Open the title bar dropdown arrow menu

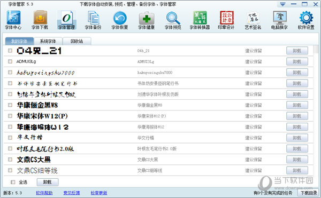point(282,4)
